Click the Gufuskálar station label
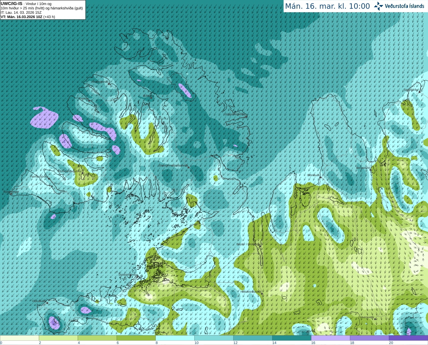 click(39, 301)
